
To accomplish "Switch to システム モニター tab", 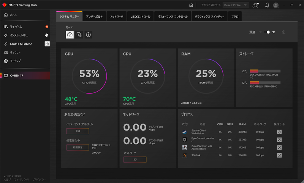I will point(69,16).
